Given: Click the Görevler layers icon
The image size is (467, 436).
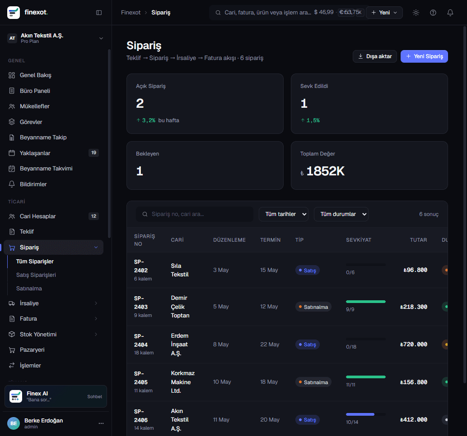Looking at the screenshot, I should click(x=12, y=122).
